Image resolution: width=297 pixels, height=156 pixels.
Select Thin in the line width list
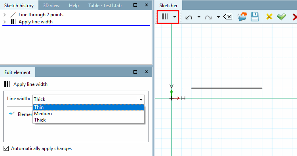(x=88, y=107)
